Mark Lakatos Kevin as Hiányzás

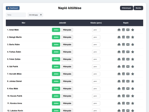point(67,110)
